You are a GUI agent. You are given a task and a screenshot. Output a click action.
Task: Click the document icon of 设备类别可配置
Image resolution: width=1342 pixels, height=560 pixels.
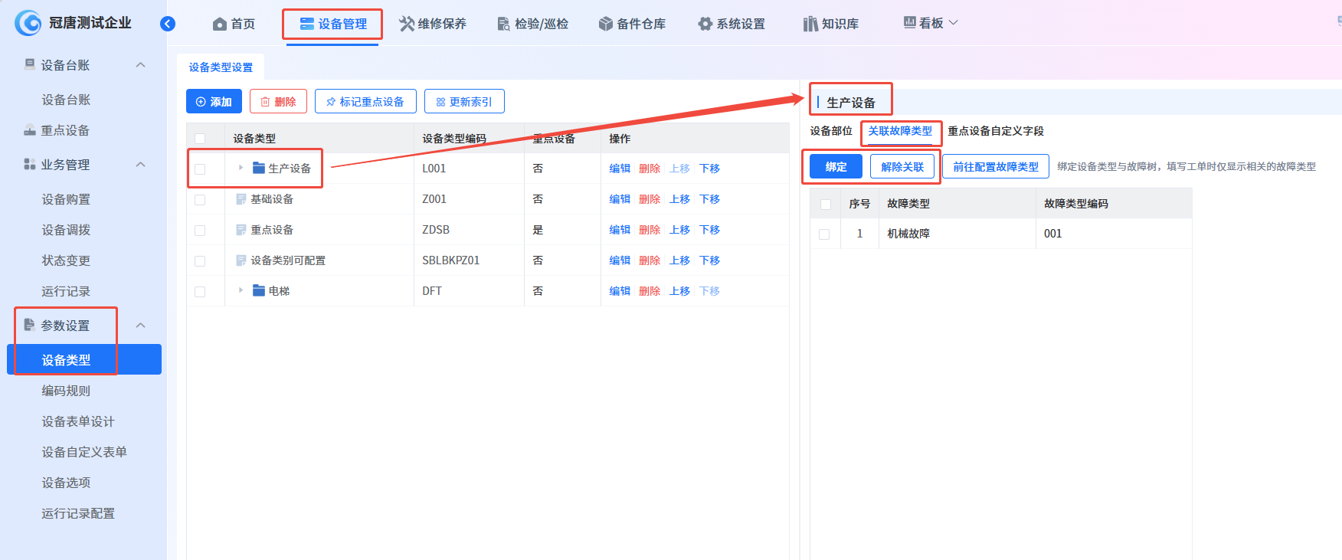point(241,260)
